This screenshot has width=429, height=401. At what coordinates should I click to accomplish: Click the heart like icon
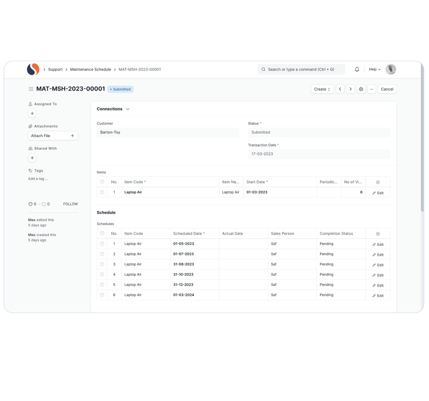pos(30,204)
